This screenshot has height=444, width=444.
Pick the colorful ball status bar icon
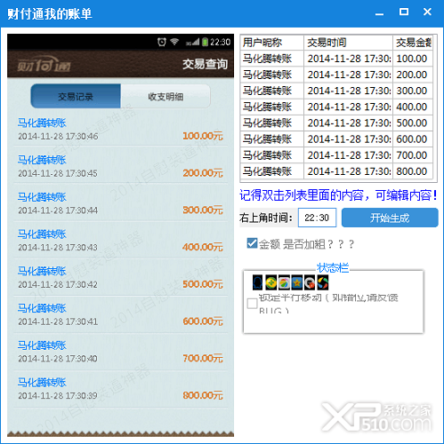point(284,282)
